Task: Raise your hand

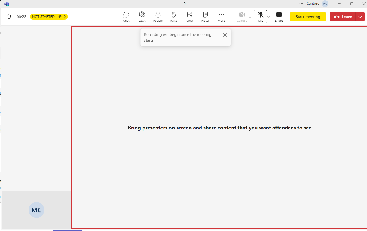Action: point(174,16)
